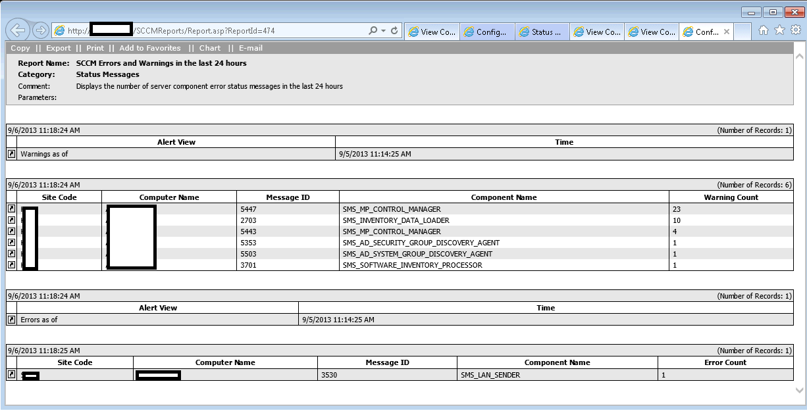Viewport: 807px width, 417px height.
Task: Click drill-down icon for SMS_AD_SYSTEM_GROUP_DISCOVERY_AGENT row
Action: pyautogui.click(x=11, y=254)
